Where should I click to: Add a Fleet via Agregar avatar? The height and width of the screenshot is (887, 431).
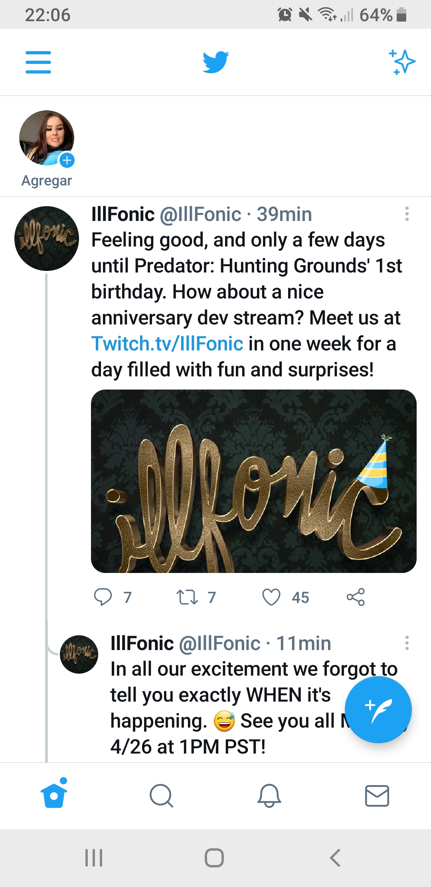coord(47,138)
